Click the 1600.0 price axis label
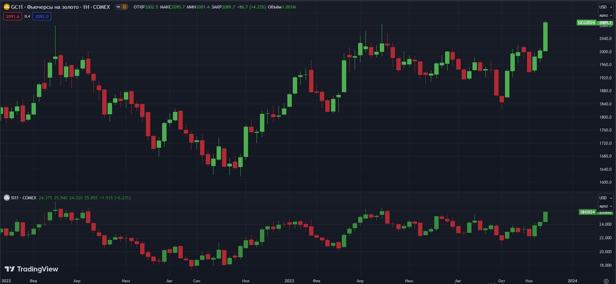Viewport: 616px width, 284px height. [x=606, y=182]
